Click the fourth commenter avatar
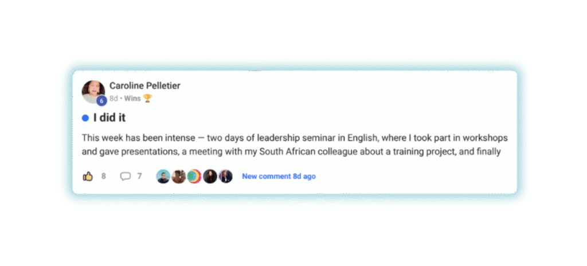 (x=210, y=176)
